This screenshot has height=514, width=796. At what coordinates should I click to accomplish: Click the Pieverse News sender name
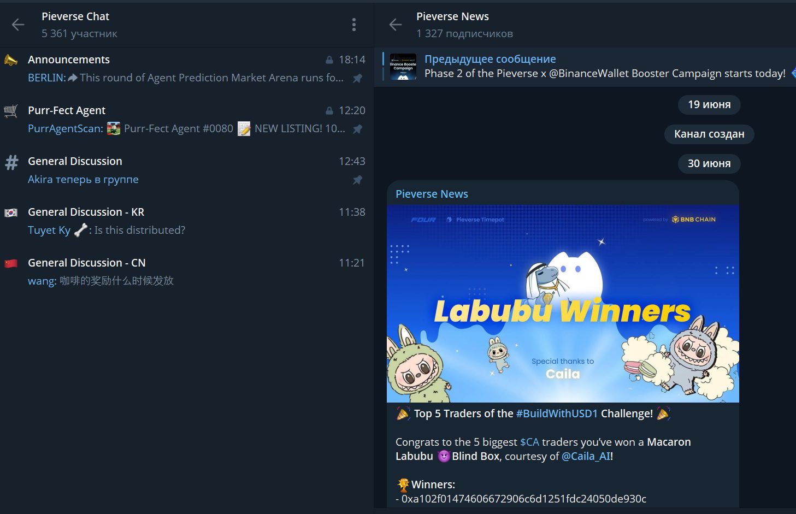tap(432, 194)
